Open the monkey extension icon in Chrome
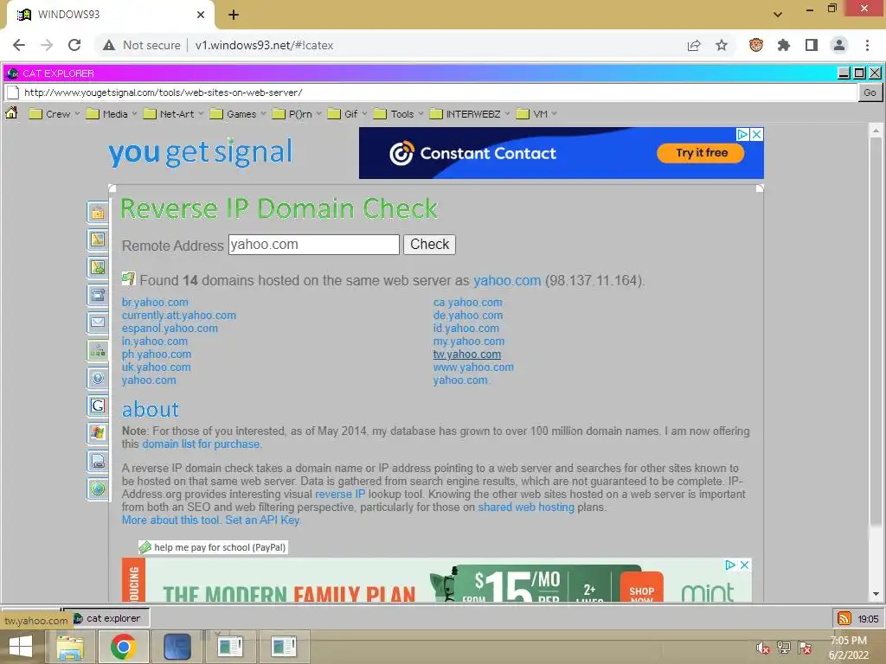 756,45
